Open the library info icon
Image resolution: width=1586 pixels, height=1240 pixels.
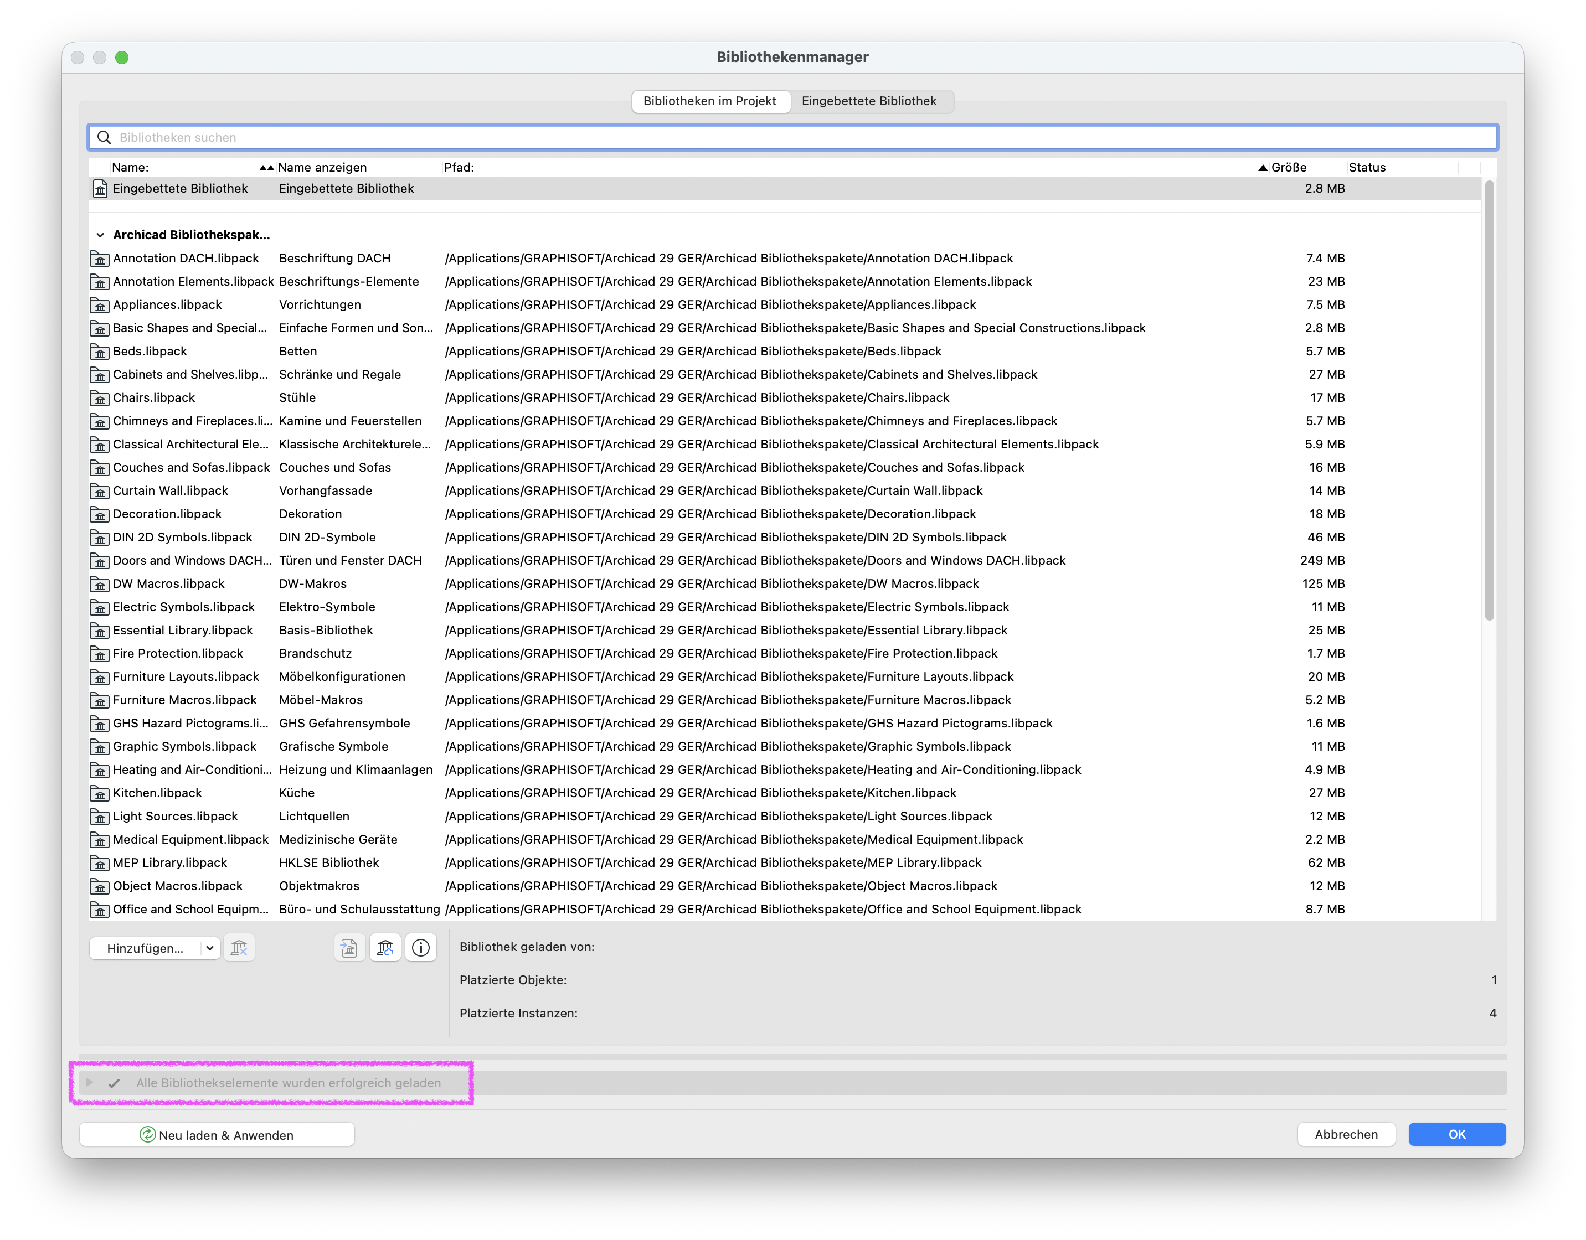coord(420,947)
